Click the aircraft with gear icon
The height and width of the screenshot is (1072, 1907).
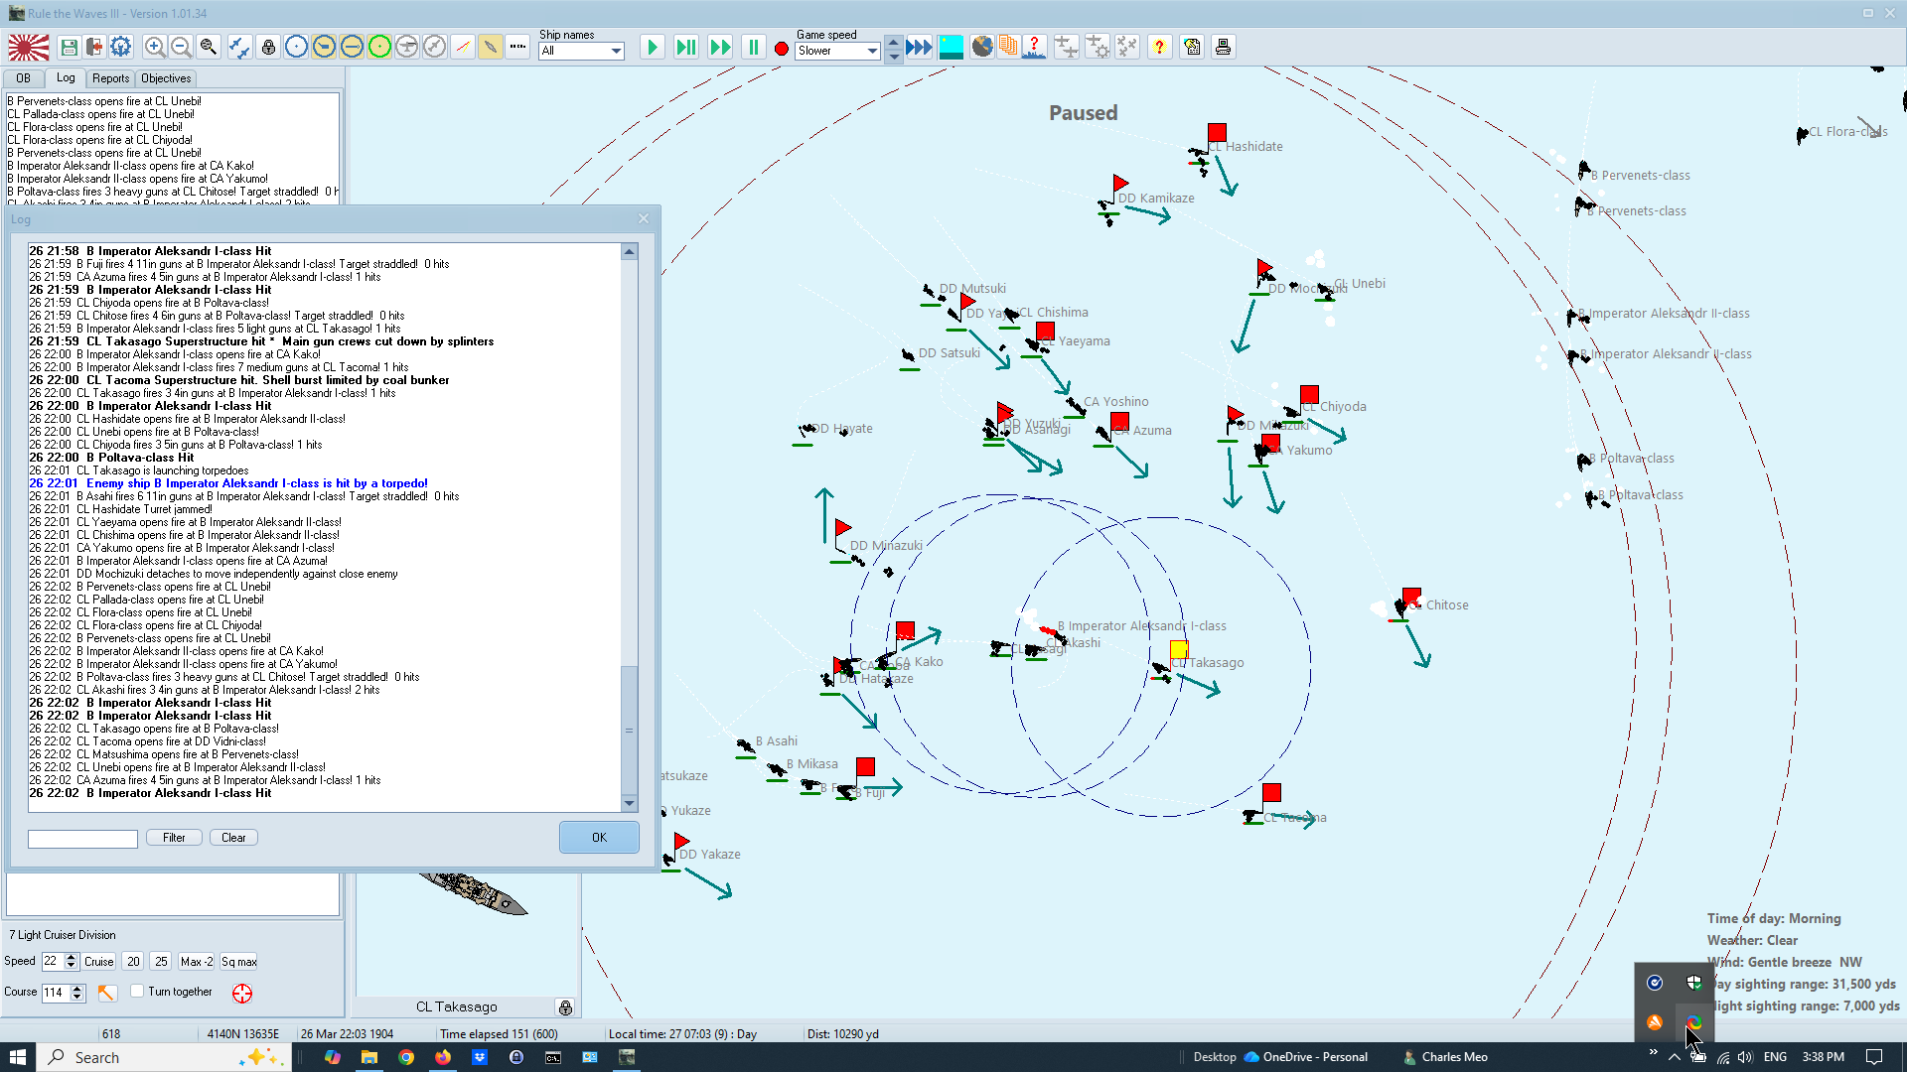pyautogui.click(x=1098, y=47)
